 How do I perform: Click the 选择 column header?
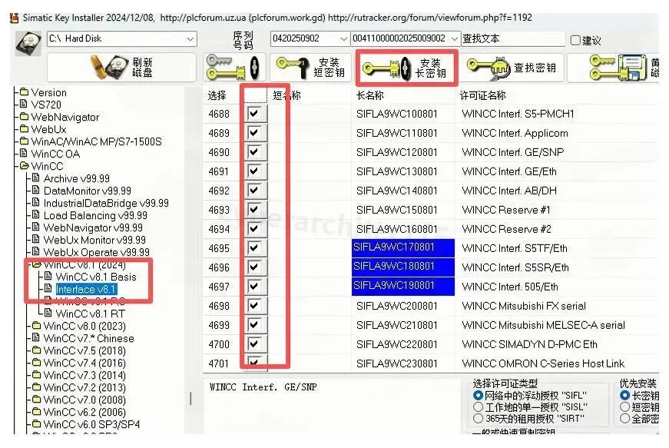click(217, 95)
